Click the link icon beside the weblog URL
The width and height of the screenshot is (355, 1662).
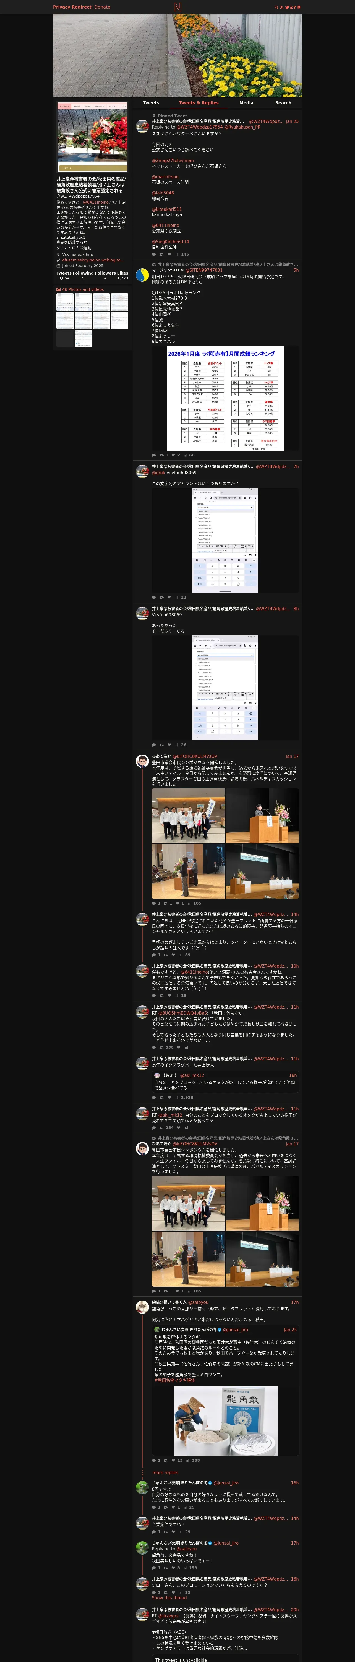pyautogui.click(x=59, y=260)
